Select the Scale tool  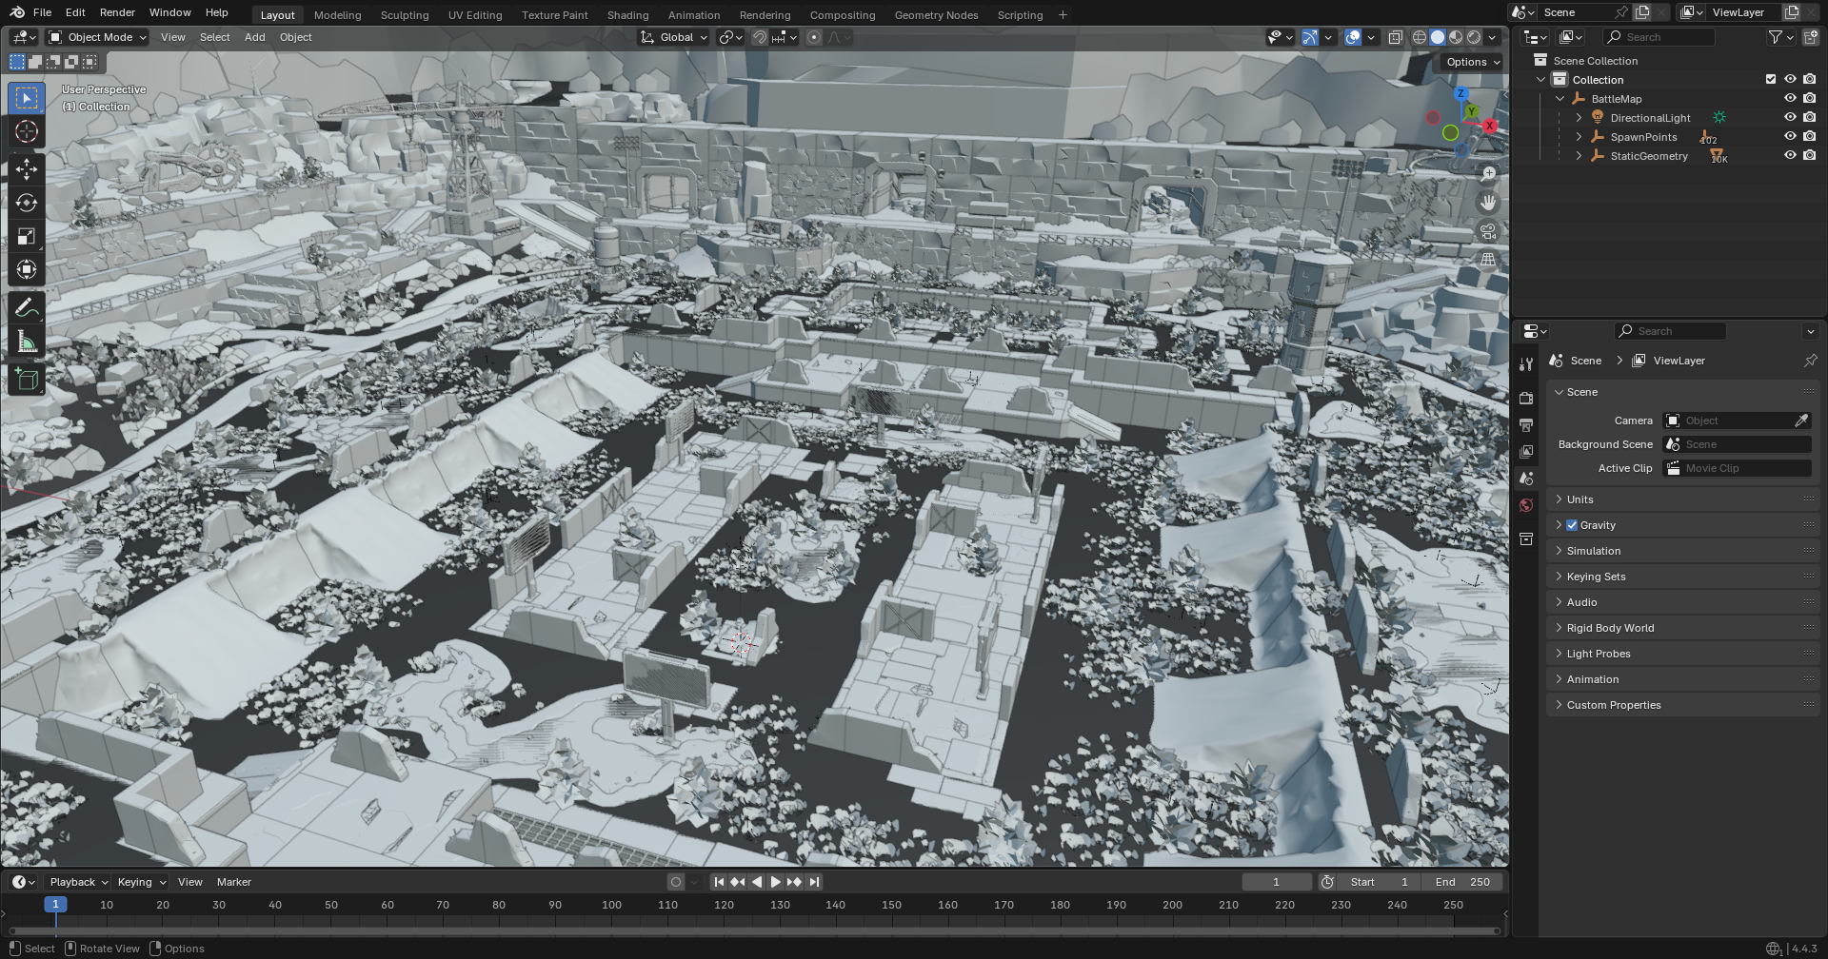pyautogui.click(x=27, y=236)
